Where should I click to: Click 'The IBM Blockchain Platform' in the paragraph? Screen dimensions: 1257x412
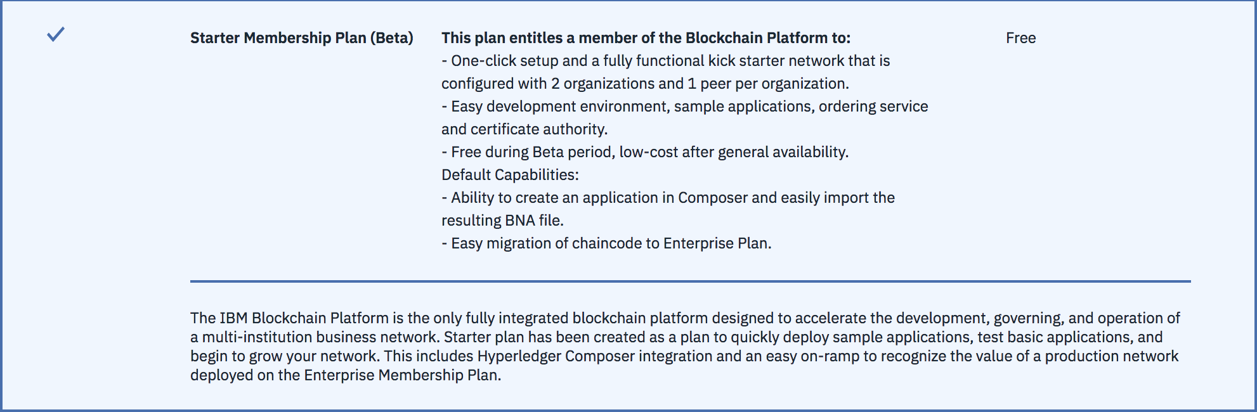pos(289,318)
